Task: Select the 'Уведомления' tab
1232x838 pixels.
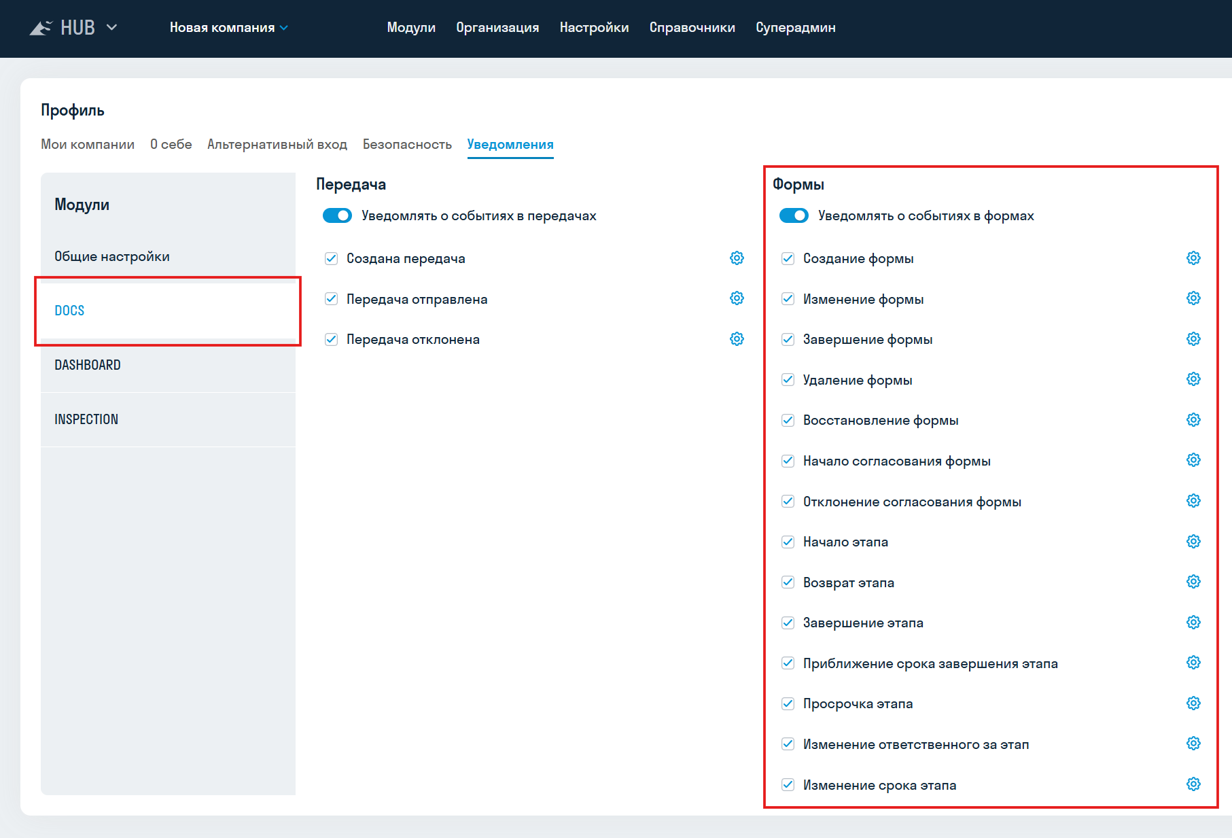Action: click(510, 144)
